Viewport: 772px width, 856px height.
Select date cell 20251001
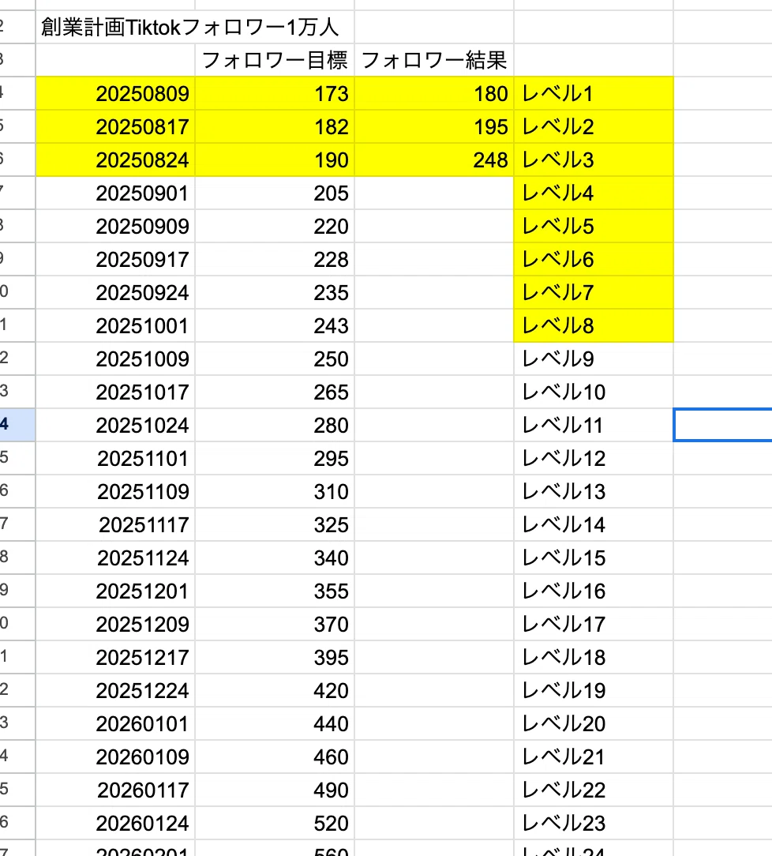tap(116, 326)
